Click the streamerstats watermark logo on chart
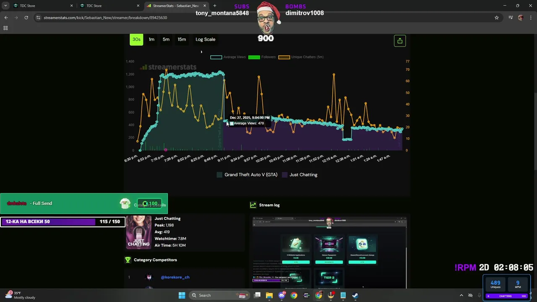 point(168,67)
